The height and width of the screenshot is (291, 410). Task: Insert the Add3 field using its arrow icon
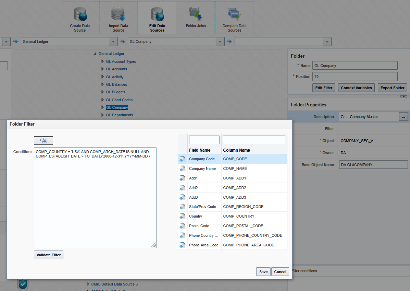point(182,198)
